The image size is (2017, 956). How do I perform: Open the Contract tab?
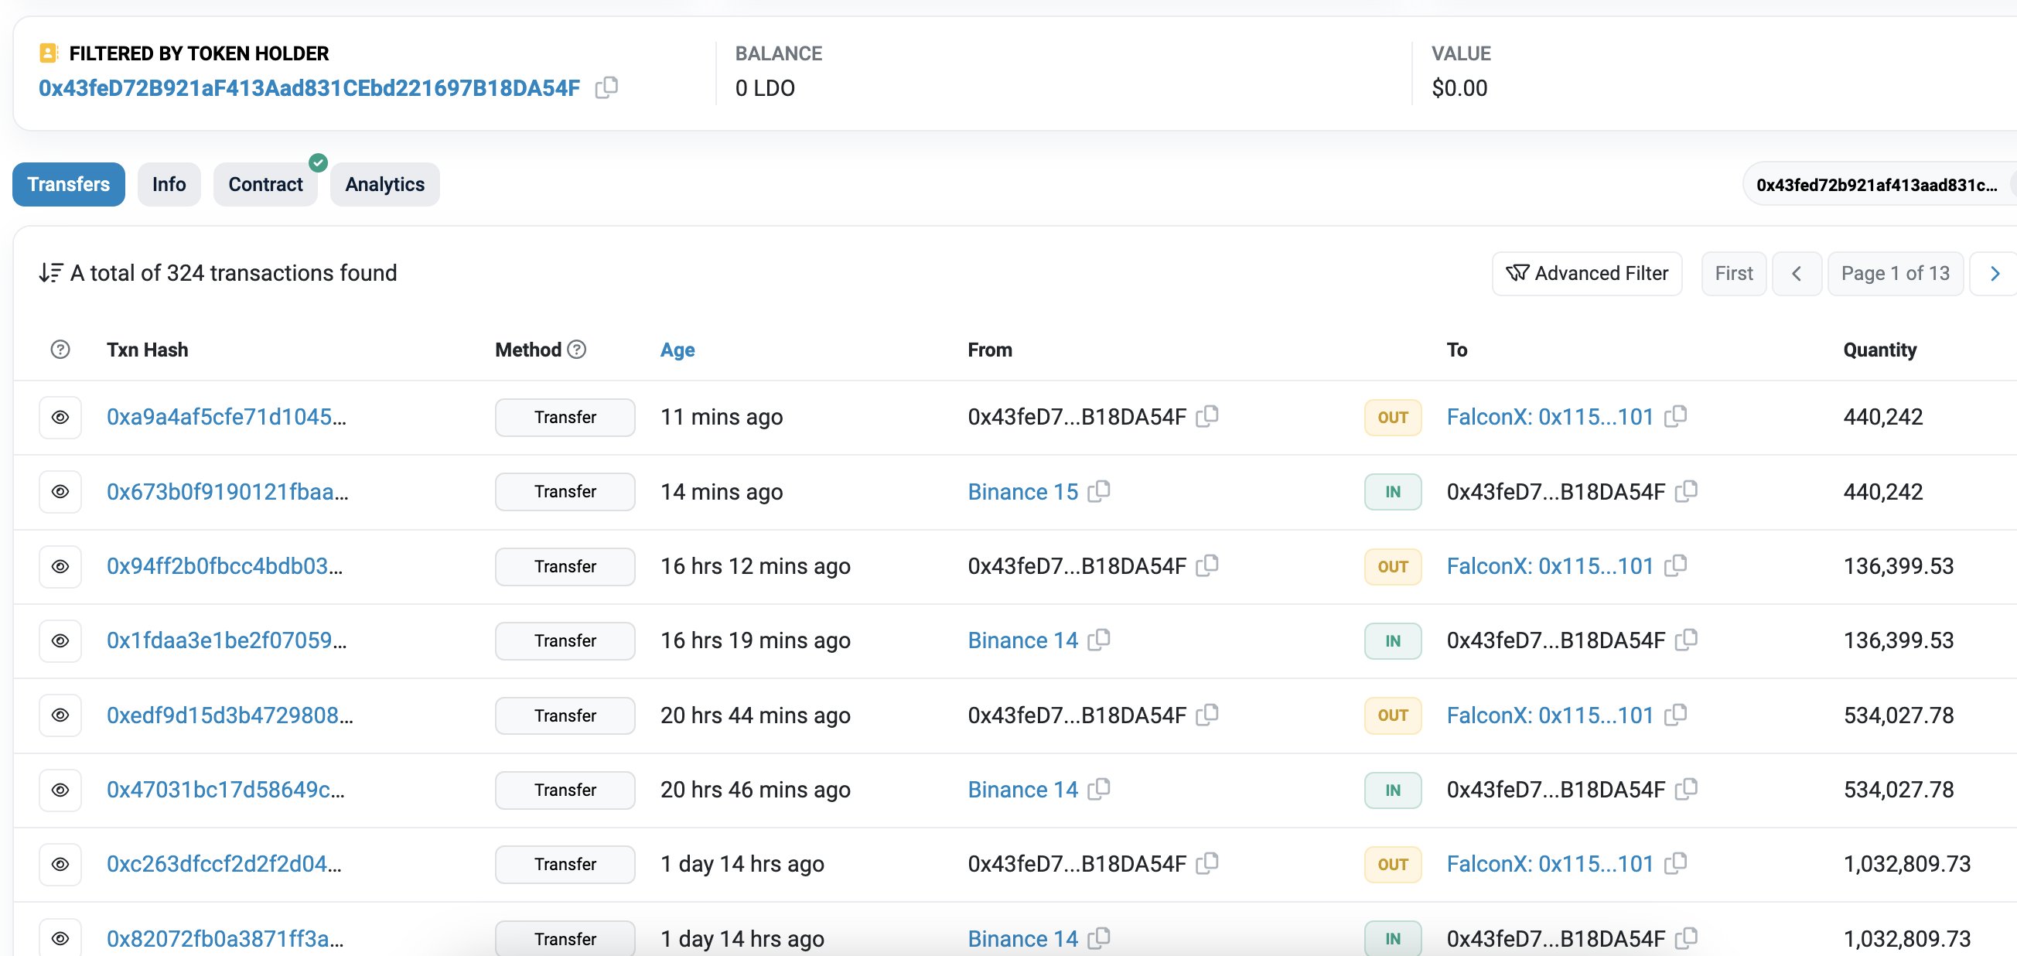[x=265, y=184]
